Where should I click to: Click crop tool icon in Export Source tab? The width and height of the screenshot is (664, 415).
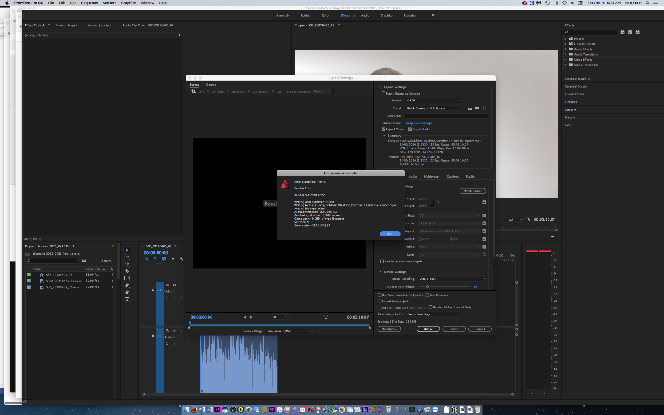point(194,91)
